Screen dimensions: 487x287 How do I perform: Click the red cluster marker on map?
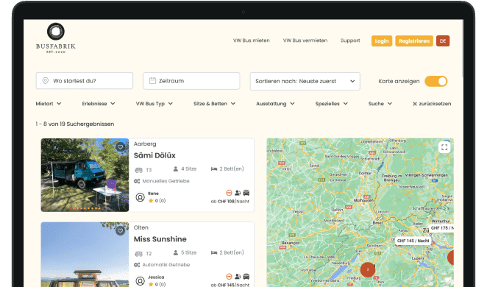click(368, 269)
